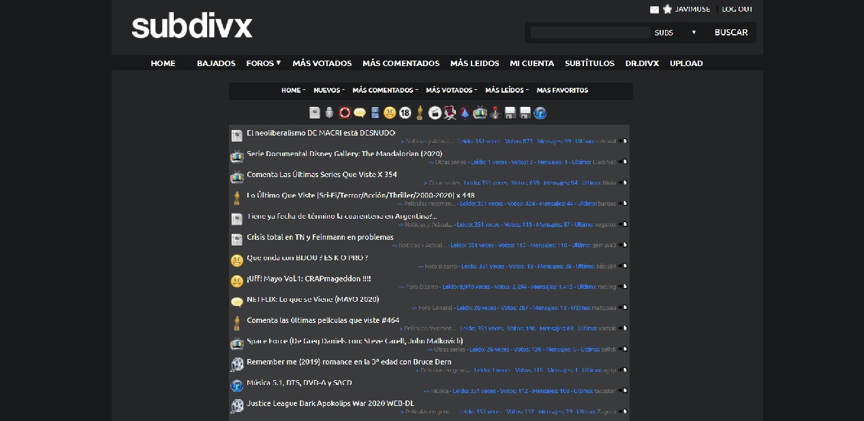Select the Oscar trophy awards icon
This screenshot has width=864, height=421.
point(420,112)
